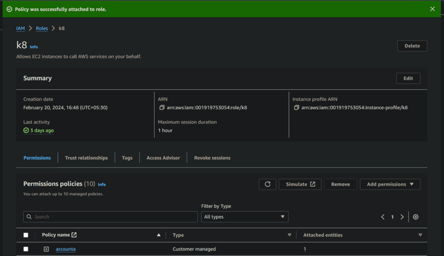This screenshot has width=444, height=256.
Task: Sort the Attached entities column arrow
Action: click(x=420, y=235)
